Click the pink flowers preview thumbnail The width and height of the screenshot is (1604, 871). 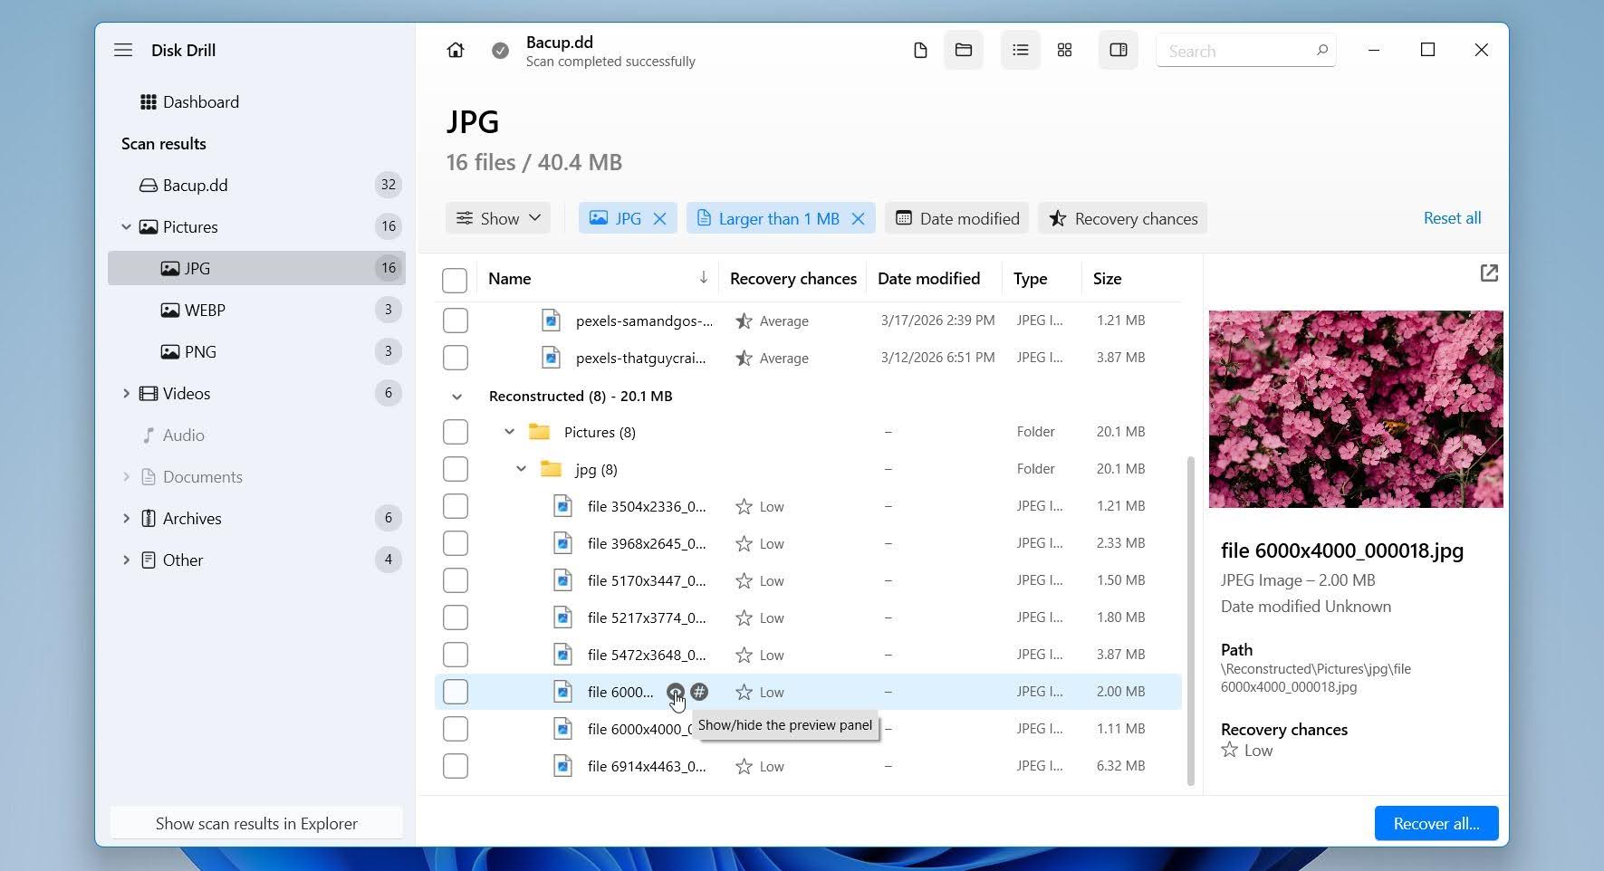[x=1355, y=408]
